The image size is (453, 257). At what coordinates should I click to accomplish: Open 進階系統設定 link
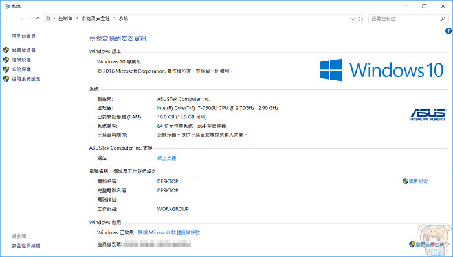coord(26,79)
